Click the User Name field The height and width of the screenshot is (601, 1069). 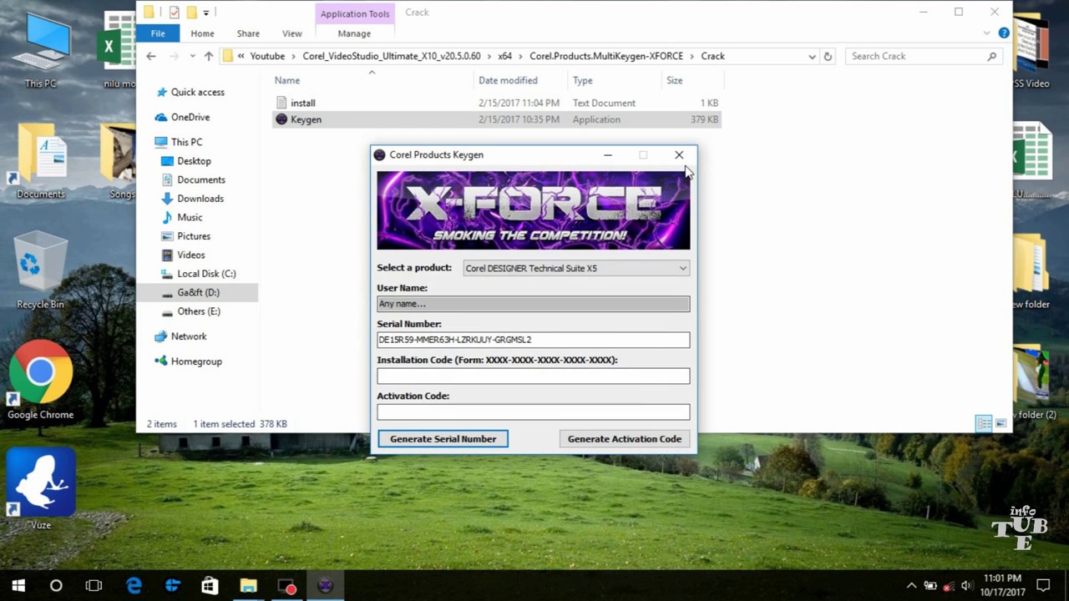click(534, 304)
